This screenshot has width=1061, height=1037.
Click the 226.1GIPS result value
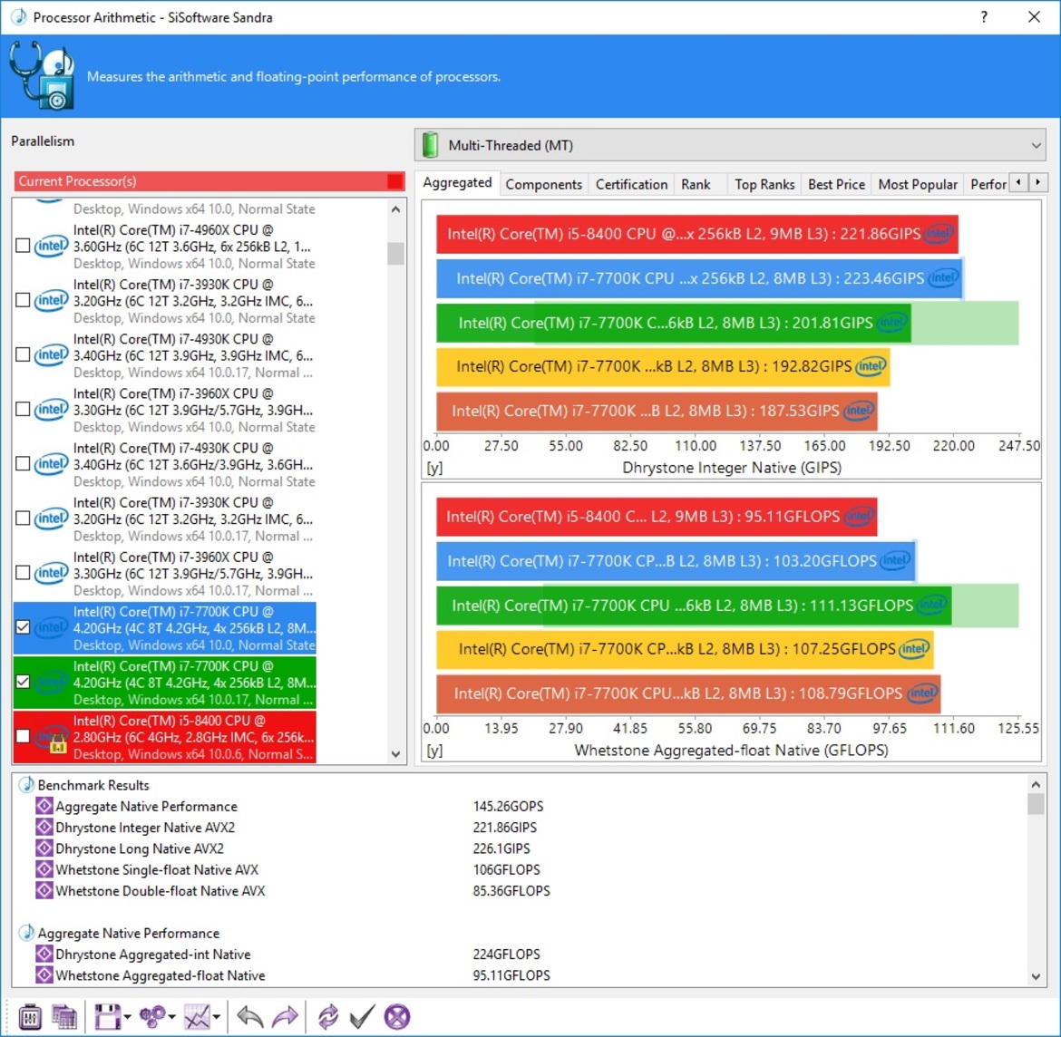pyautogui.click(x=501, y=848)
